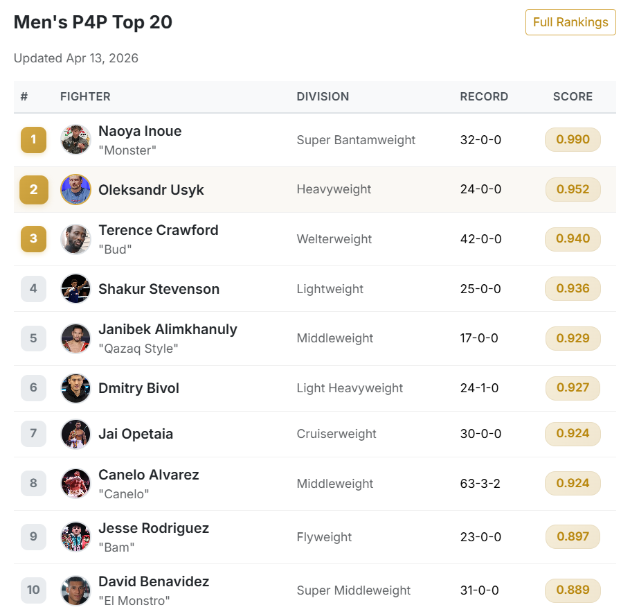
Task: Sort by the SCORE column header
Action: coord(573,97)
